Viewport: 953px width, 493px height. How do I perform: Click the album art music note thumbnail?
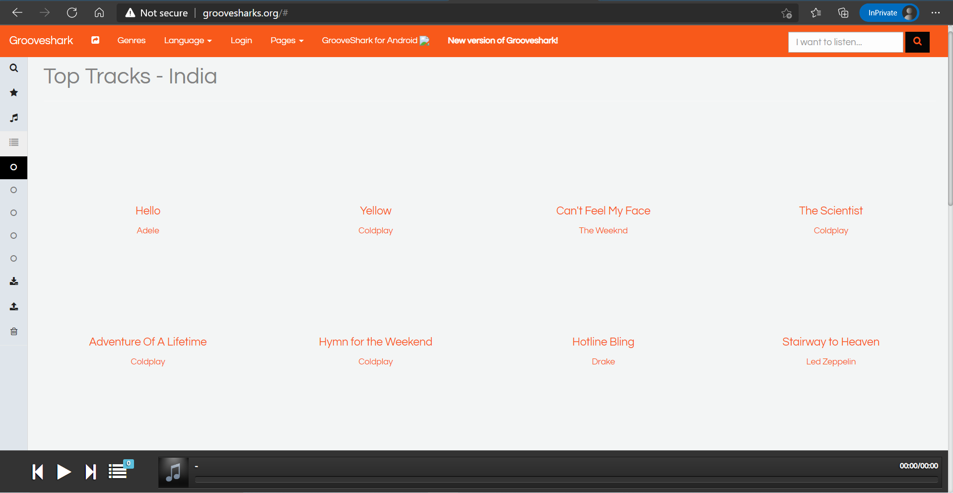coord(173,472)
